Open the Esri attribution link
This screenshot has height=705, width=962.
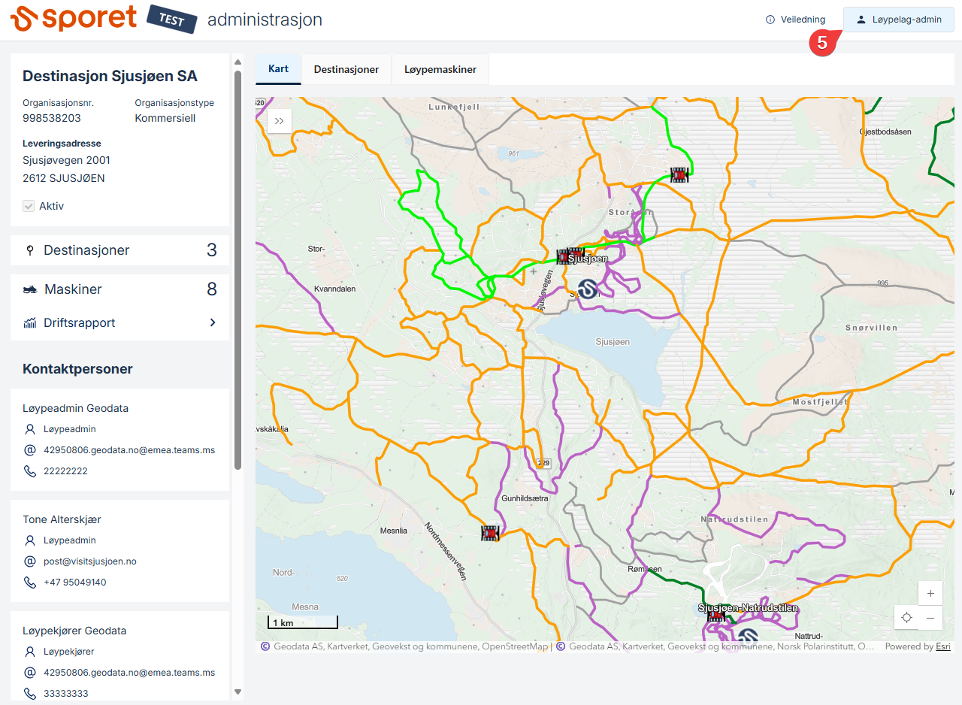[942, 646]
